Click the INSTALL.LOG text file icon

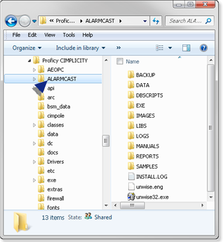(x=131, y=176)
